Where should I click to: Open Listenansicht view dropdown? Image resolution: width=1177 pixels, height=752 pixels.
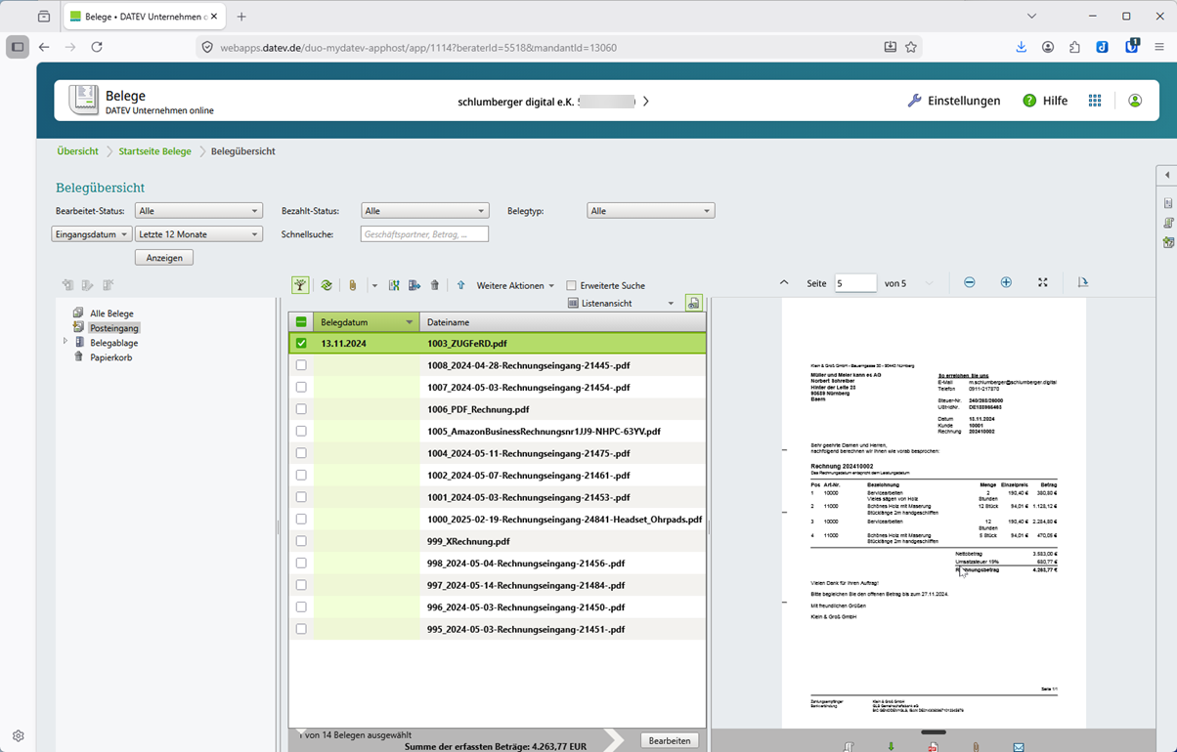[622, 304]
